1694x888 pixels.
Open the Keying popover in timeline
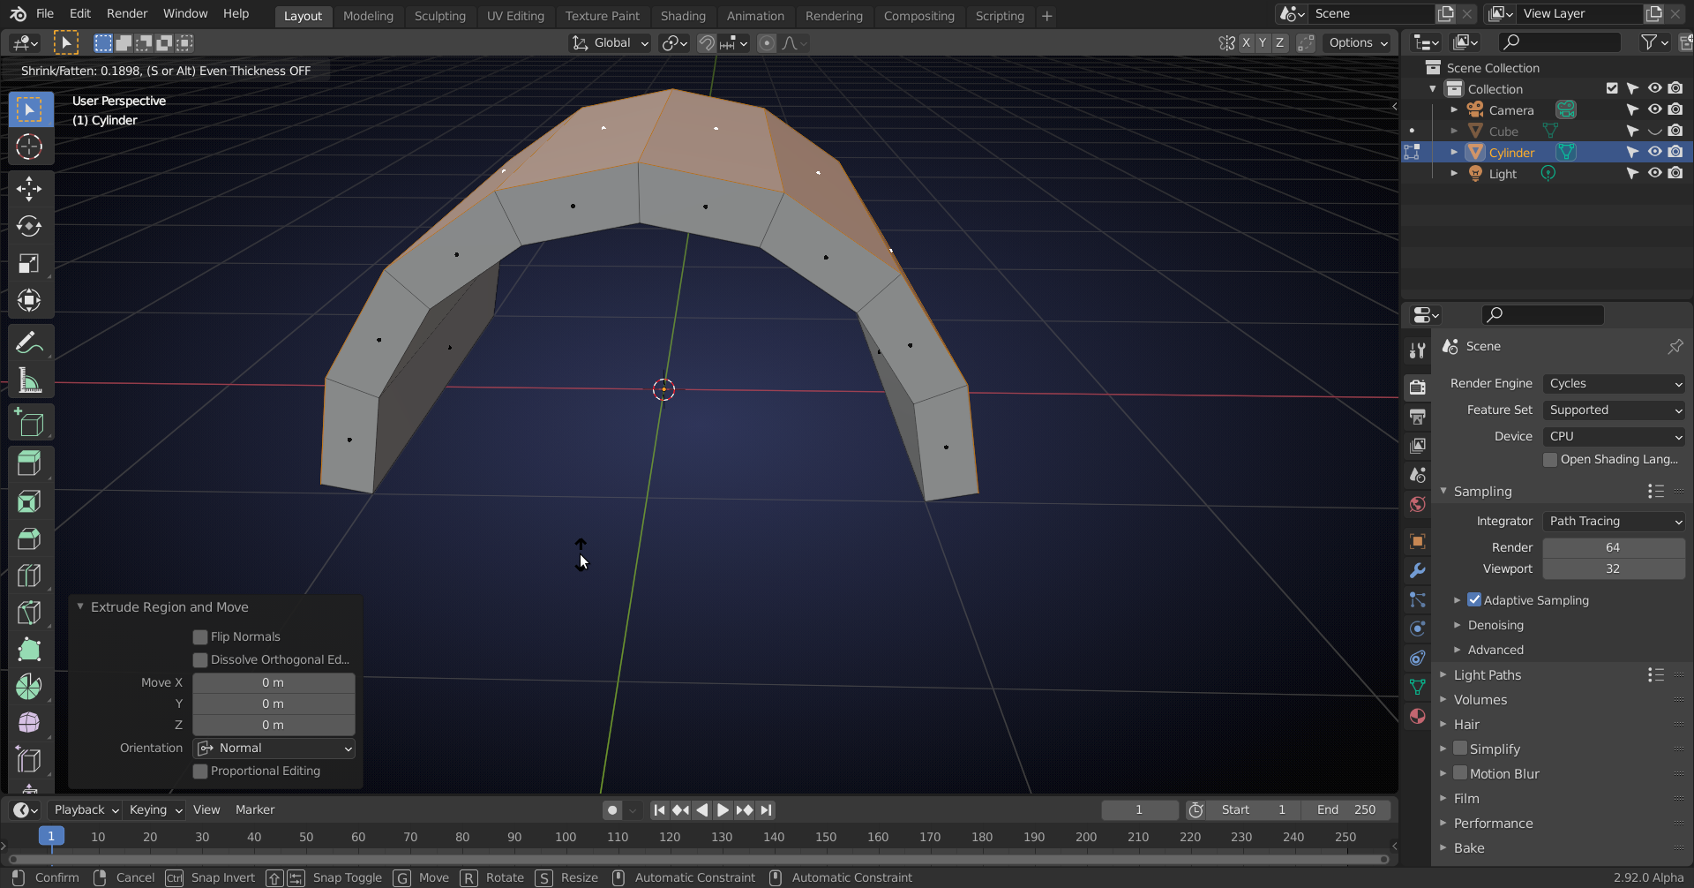click(x=155, y=810)
